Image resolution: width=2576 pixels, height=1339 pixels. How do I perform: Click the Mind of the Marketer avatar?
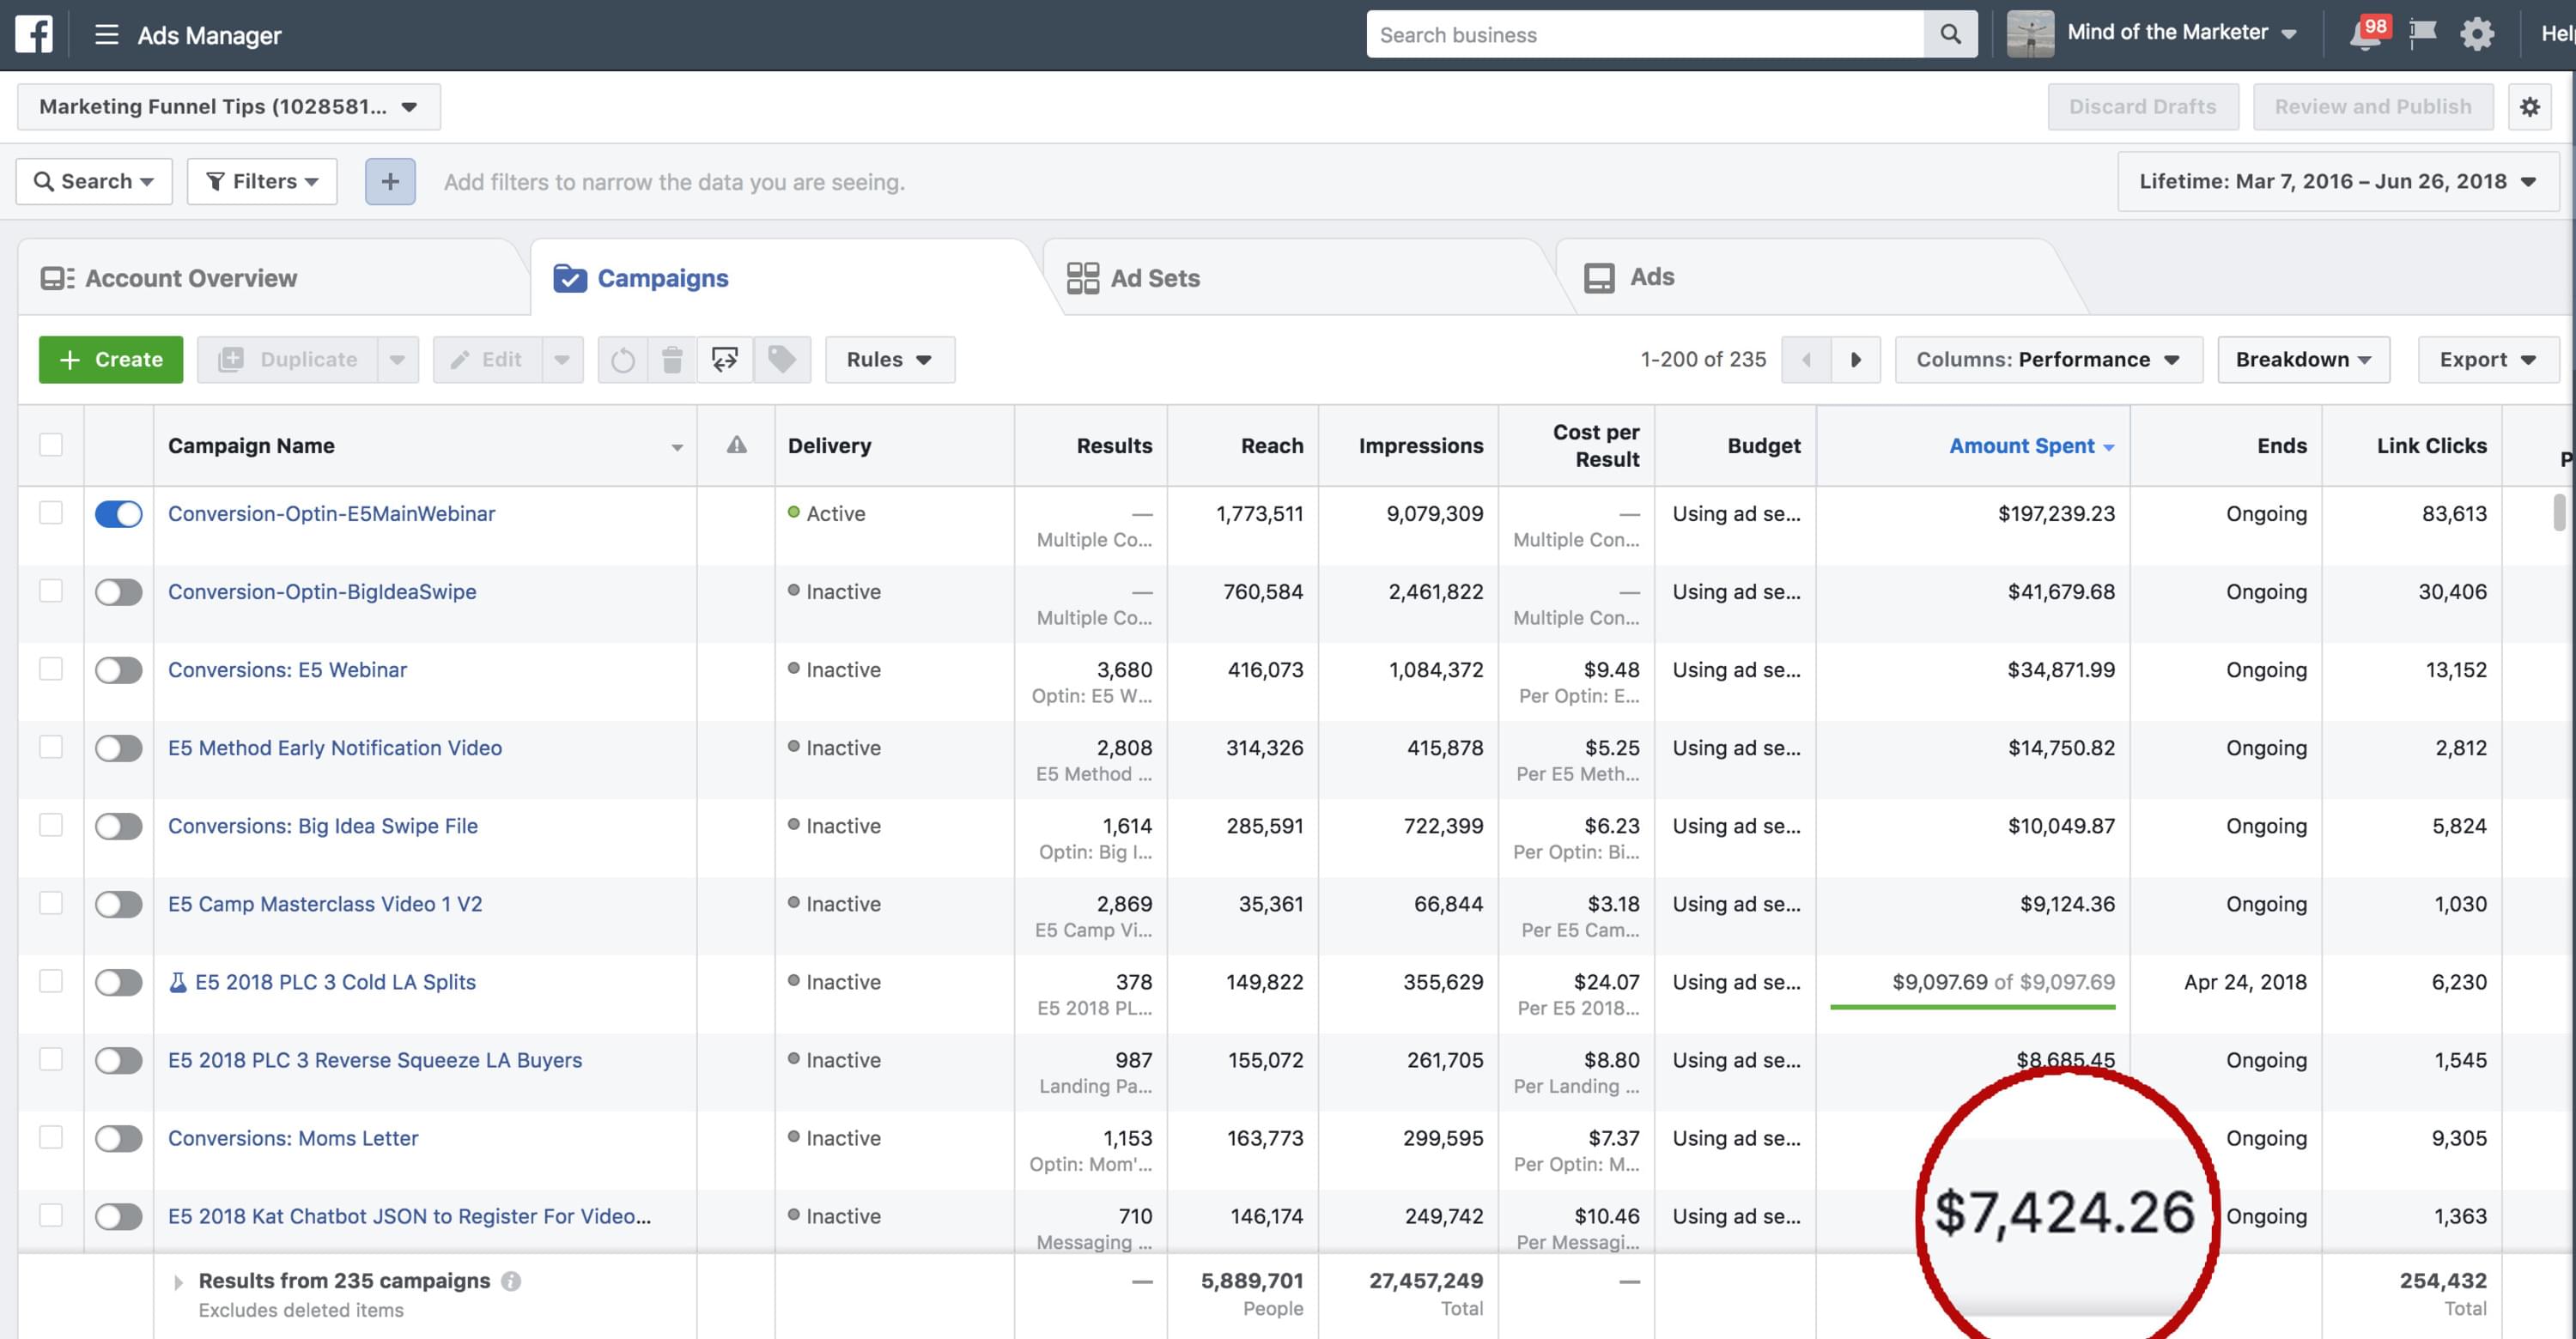(2030, 34)
